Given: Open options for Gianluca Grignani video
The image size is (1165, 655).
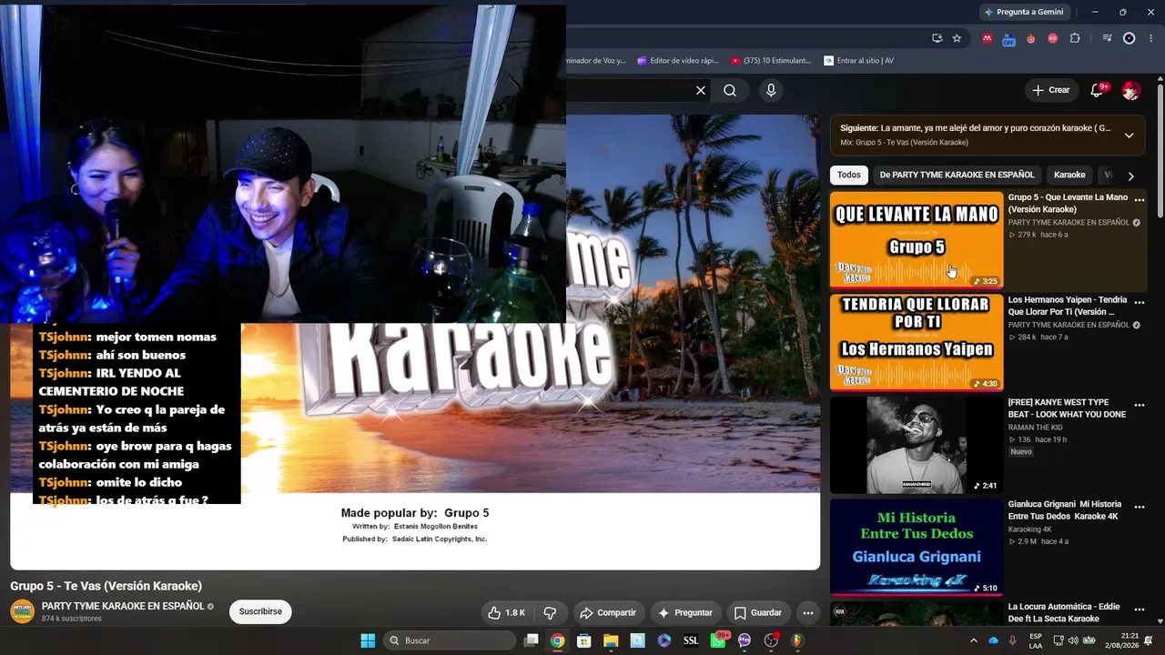Looking at the screenshot, I should click(x=1139, y=508).
